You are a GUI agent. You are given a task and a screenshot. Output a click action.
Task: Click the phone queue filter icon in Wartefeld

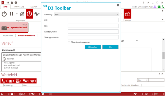(4, 81)
